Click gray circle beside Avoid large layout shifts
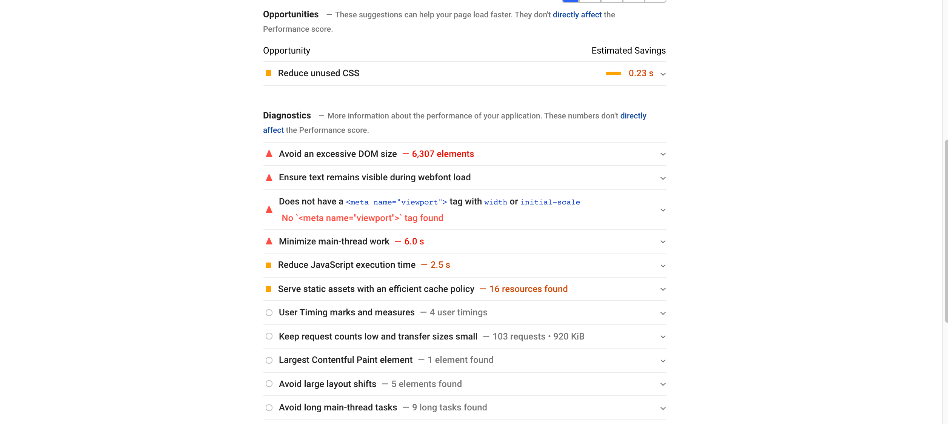Screen dimensions: 948x424 [269, 384]
